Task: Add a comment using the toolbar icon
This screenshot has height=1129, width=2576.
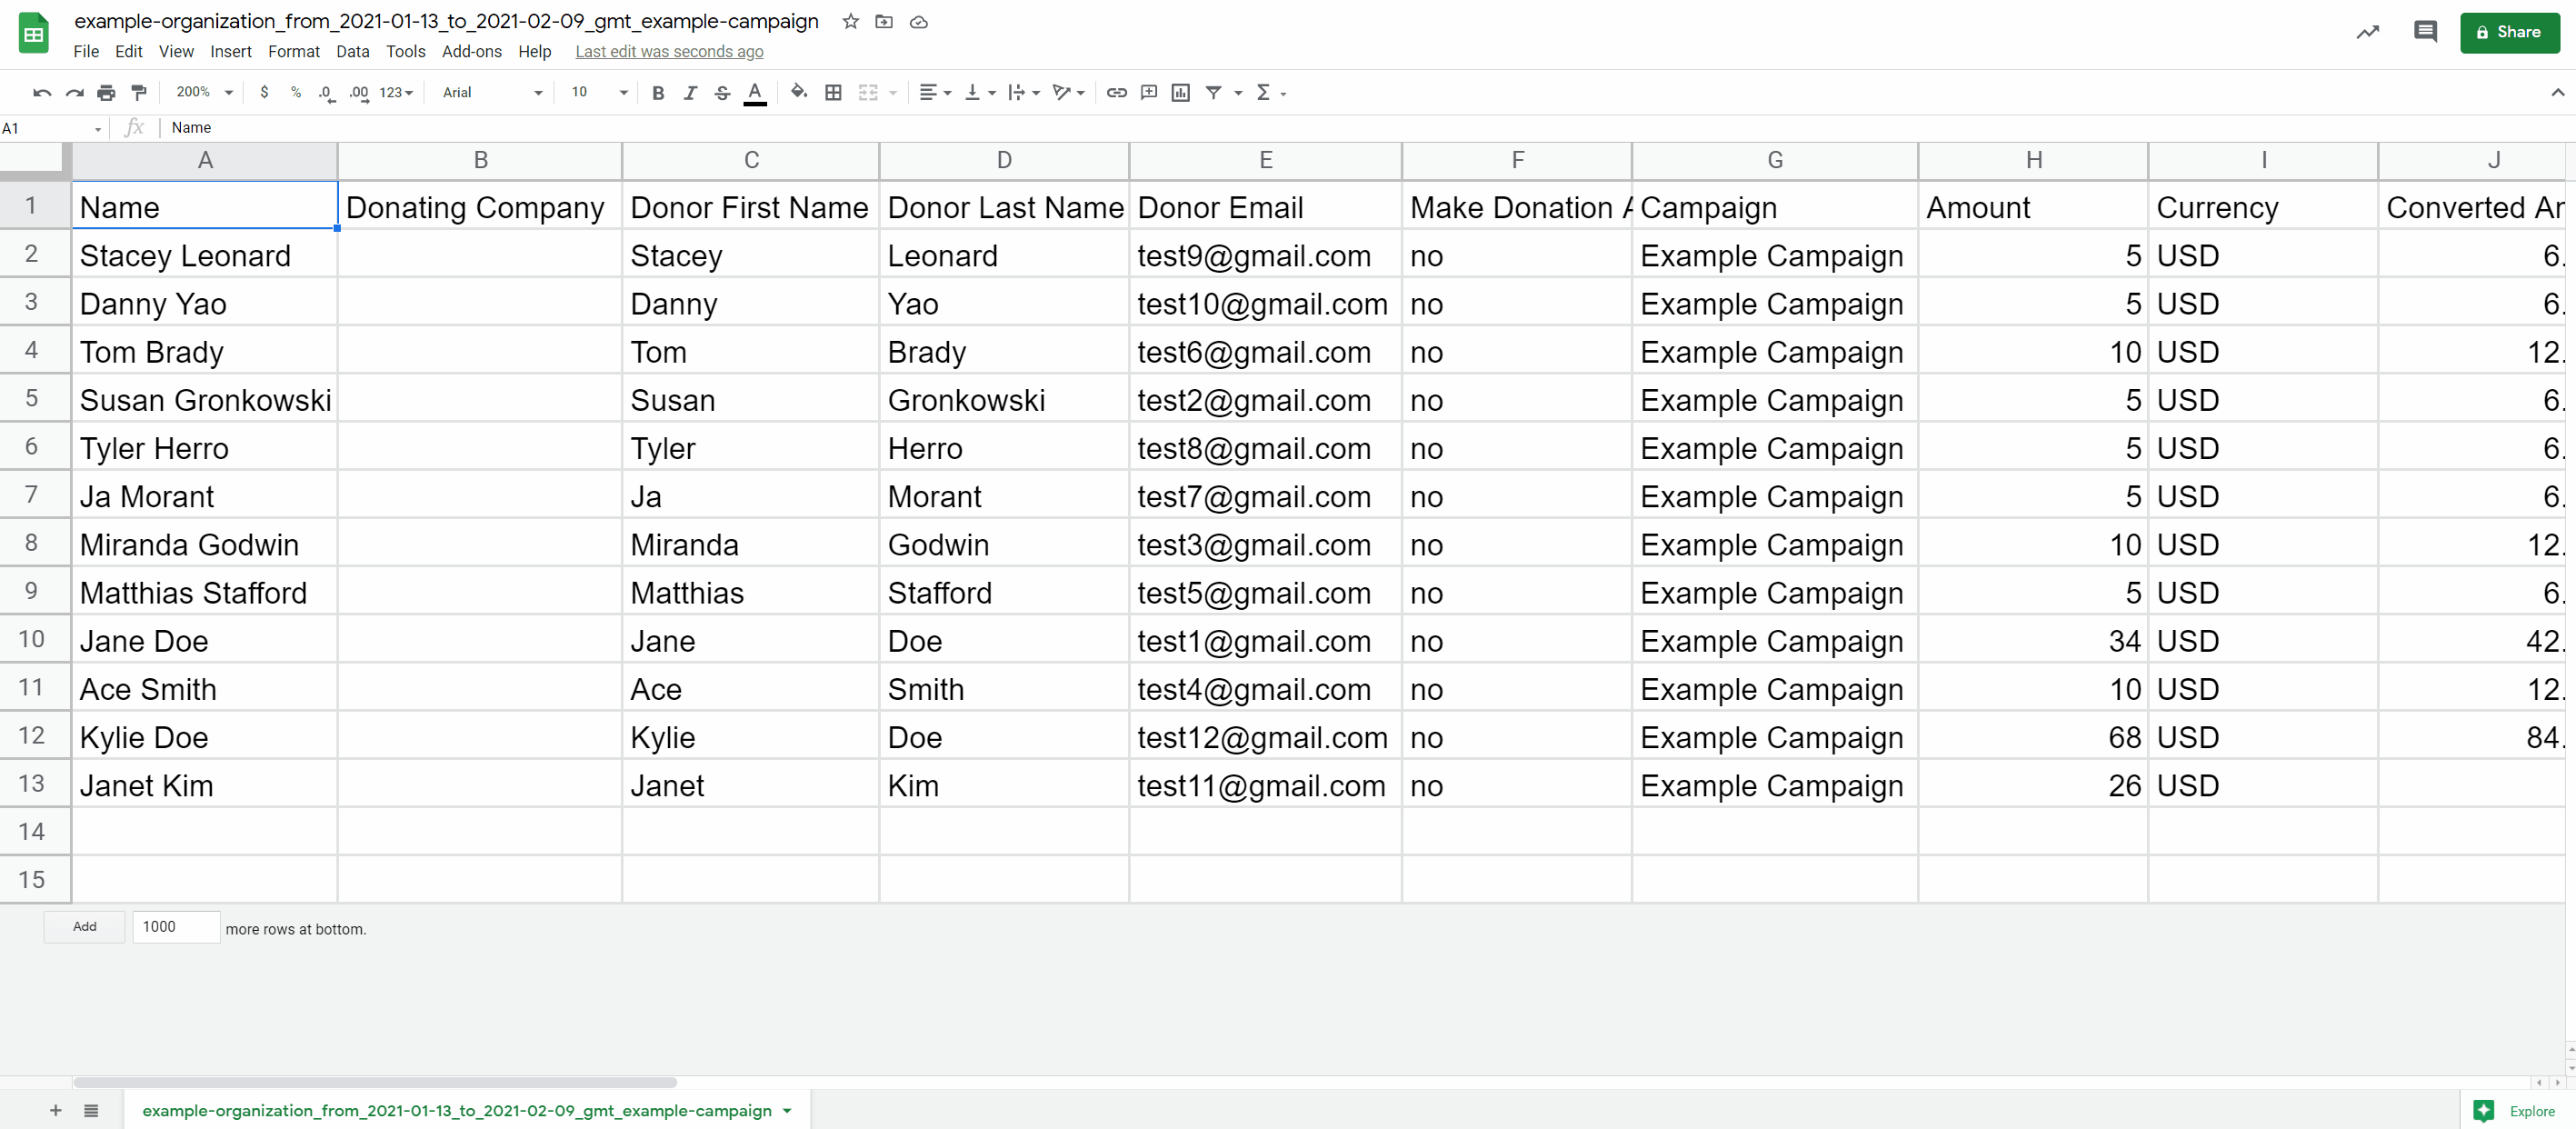Action: tap(1148, 92)
